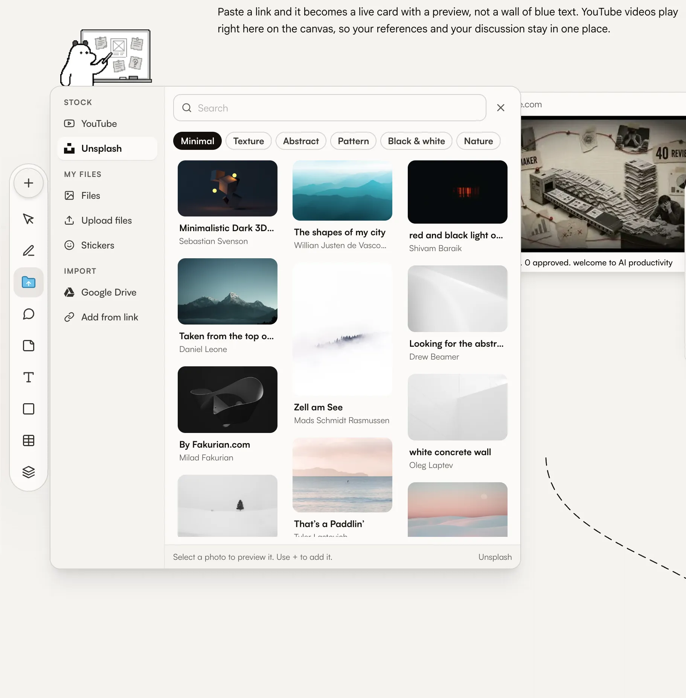
Task: Preview Taken from the top mountain photo
Action: click(227, 291)
